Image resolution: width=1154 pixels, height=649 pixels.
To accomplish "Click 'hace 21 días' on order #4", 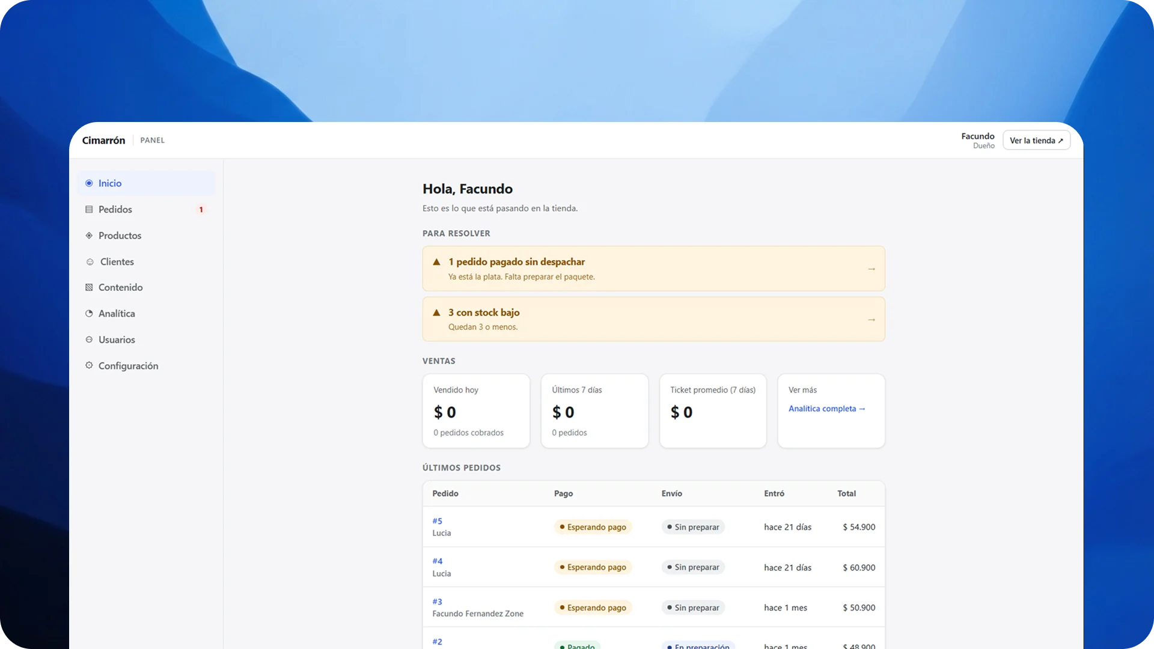I will pos(787,567).
